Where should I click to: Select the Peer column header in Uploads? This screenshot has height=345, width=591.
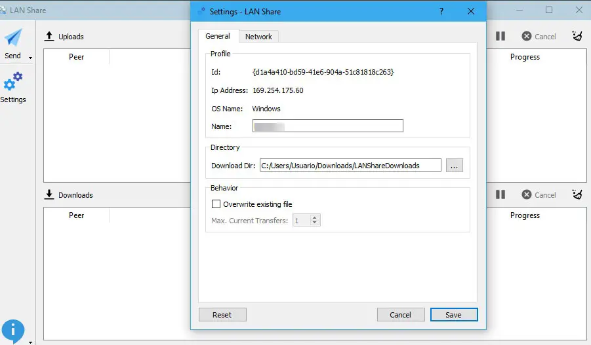[77, 57]
